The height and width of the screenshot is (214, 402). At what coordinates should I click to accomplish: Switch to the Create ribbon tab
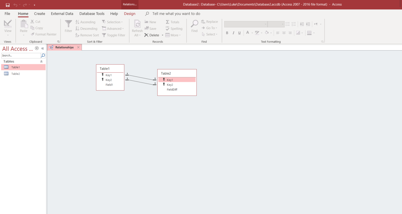[x=40, y=14]
